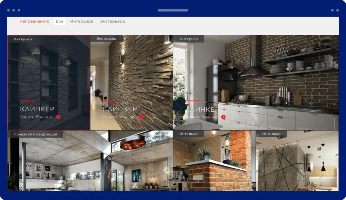
Task: Click red arrow icon on the dark shelving card
Action: coord(58,117)
